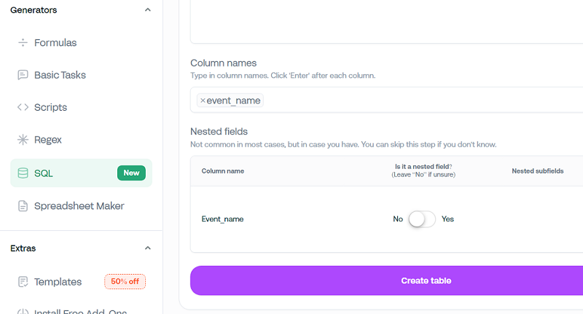583x314 pixels.
Task: Toggle nested field switch for Event_name
Action: [422, 219]
